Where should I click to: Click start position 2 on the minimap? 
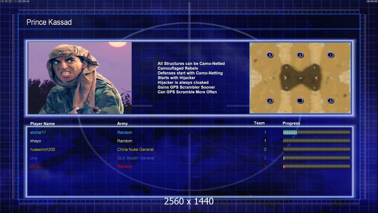point(300,55)
